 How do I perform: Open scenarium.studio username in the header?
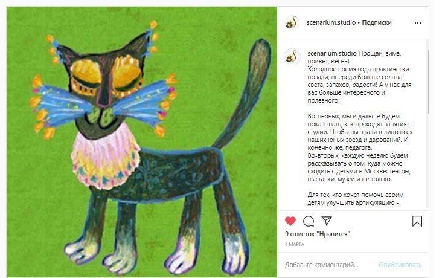[331, 22]
